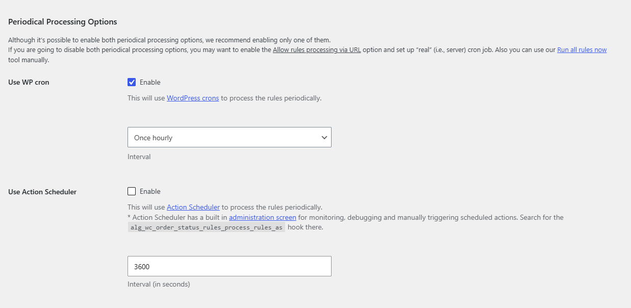The width and height of the screenshot is (631, 308).
Task: Open the Once hourly interval dropdown
Action: tap(230, 137)
